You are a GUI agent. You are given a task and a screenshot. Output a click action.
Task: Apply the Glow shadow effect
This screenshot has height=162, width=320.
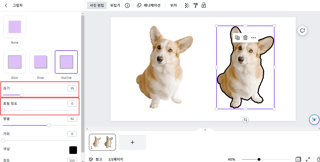(14, 62)
